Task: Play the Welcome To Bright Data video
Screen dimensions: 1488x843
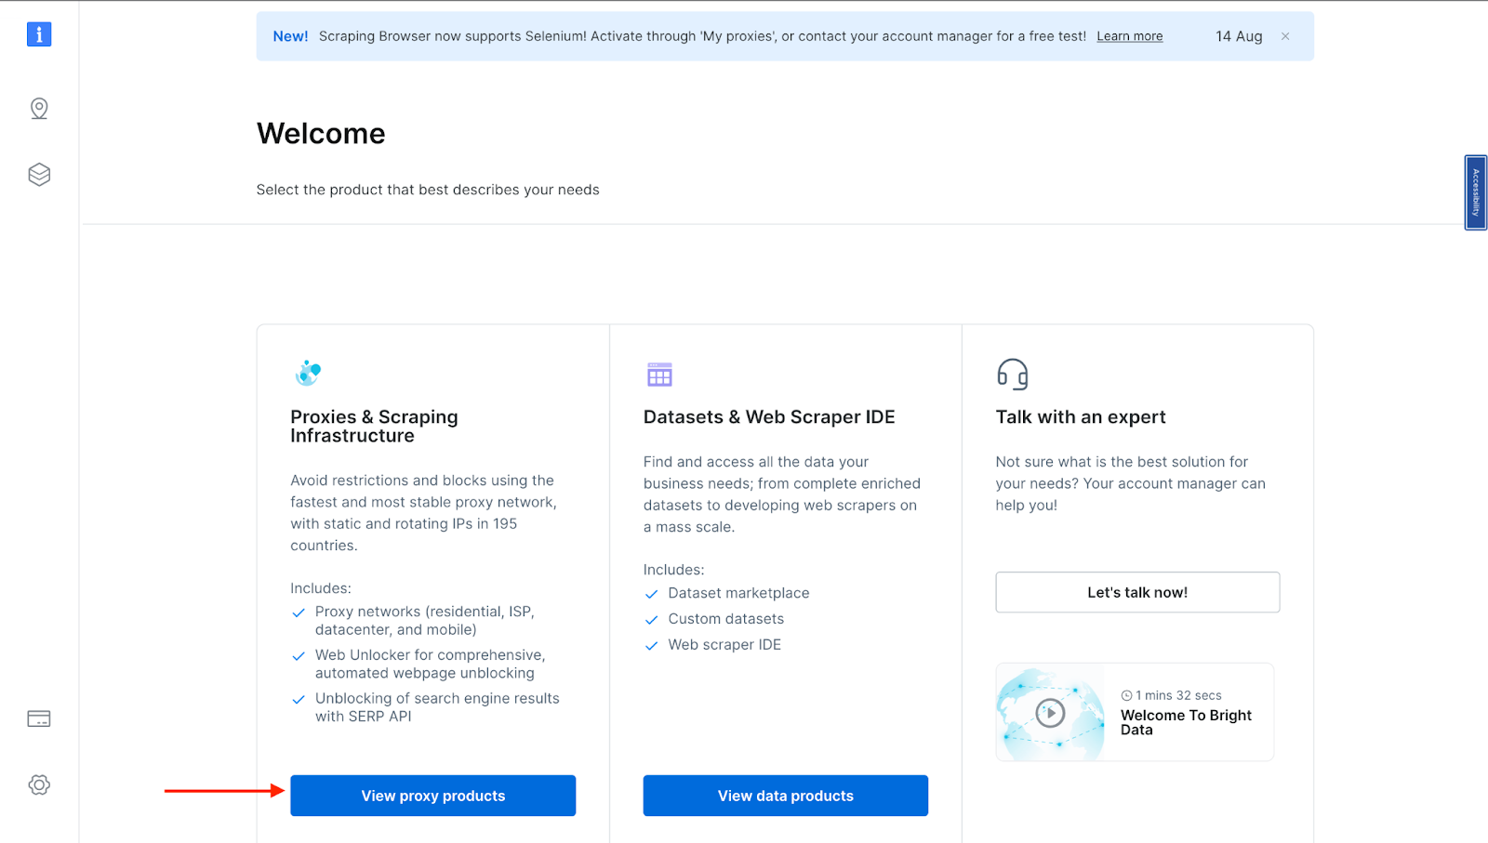Action: (1050, 713)
